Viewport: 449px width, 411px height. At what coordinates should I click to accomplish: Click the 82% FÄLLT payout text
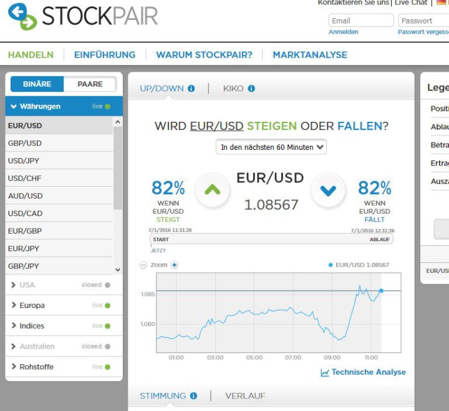[375, 201]
